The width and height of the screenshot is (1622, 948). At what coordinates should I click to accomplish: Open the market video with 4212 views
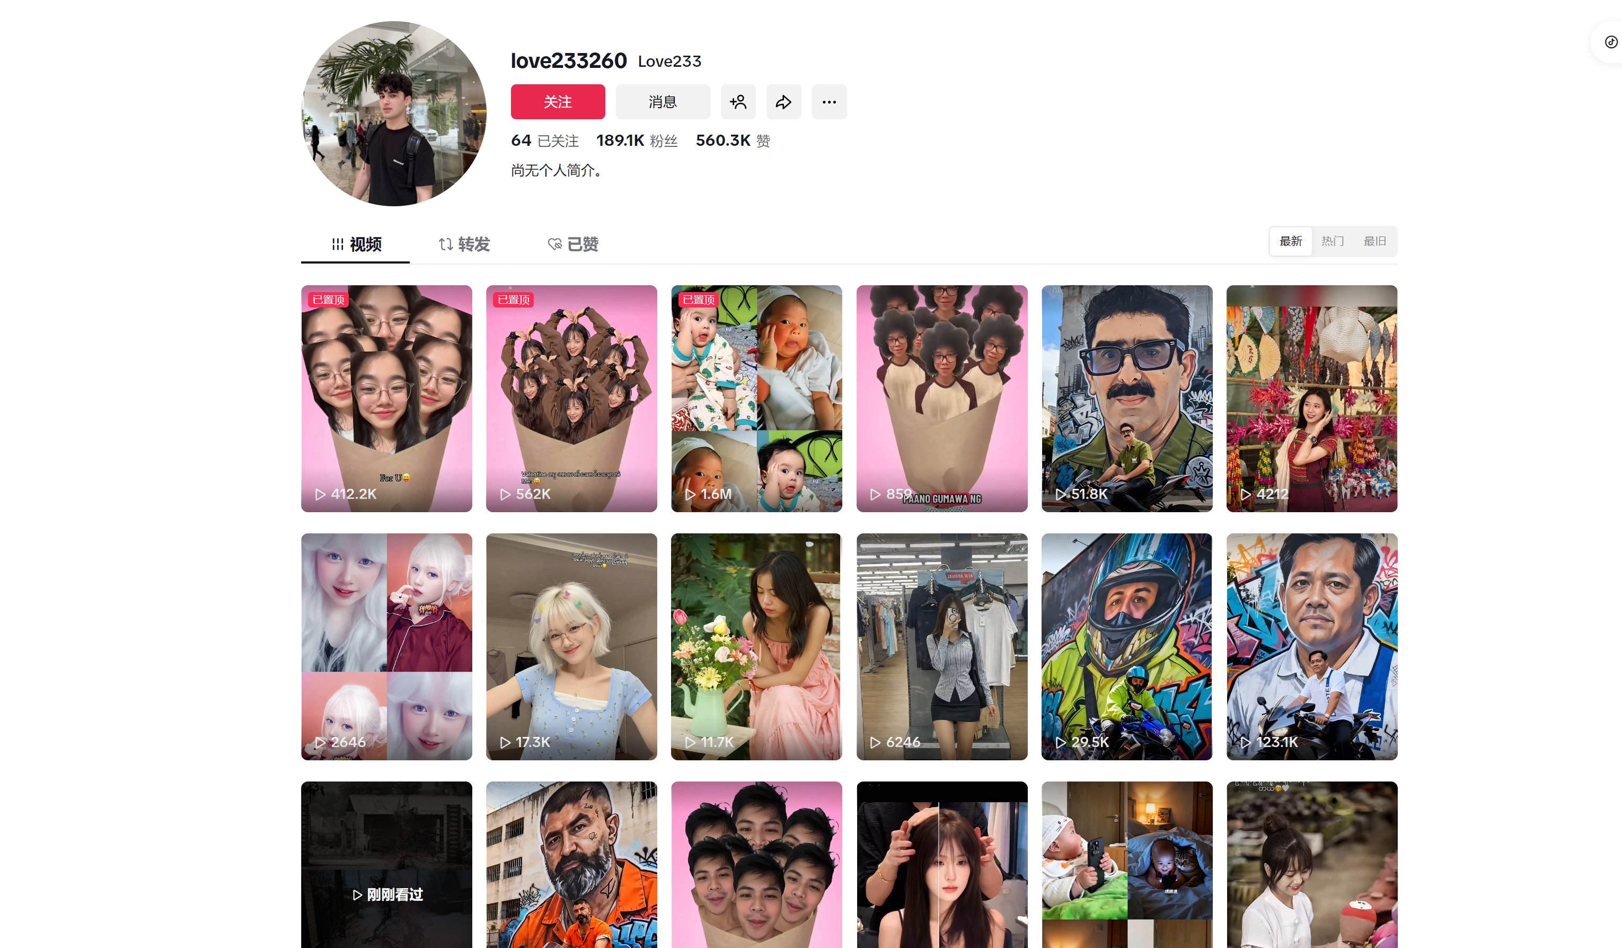click(x=1312, y=399)
